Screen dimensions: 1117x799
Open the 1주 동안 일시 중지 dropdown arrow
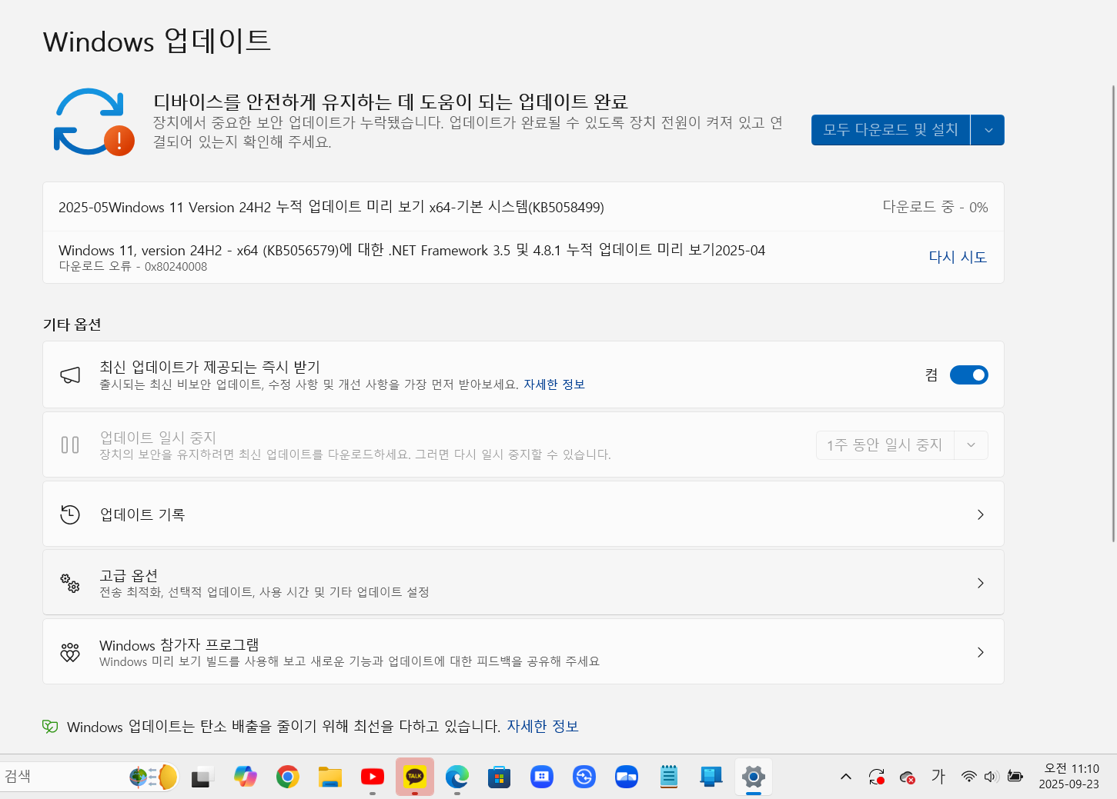pyautogui.click(x=972, y=445)
